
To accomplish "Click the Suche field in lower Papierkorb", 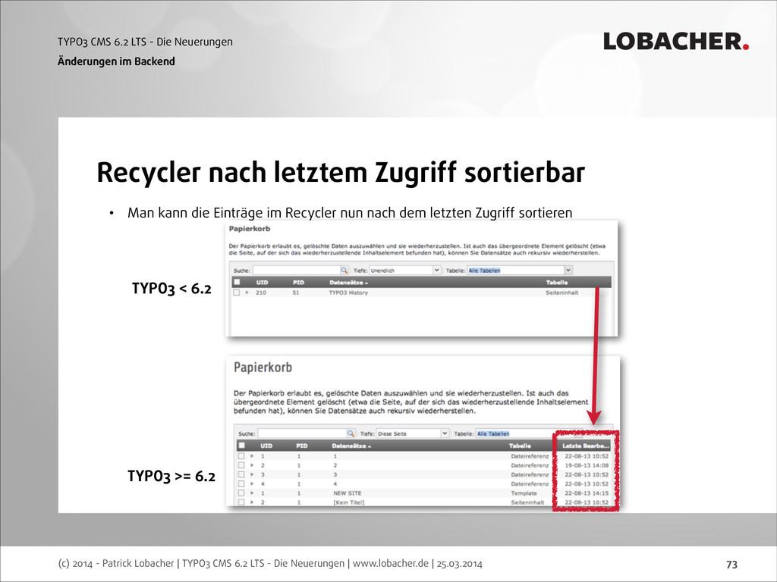I will point(302,433).
